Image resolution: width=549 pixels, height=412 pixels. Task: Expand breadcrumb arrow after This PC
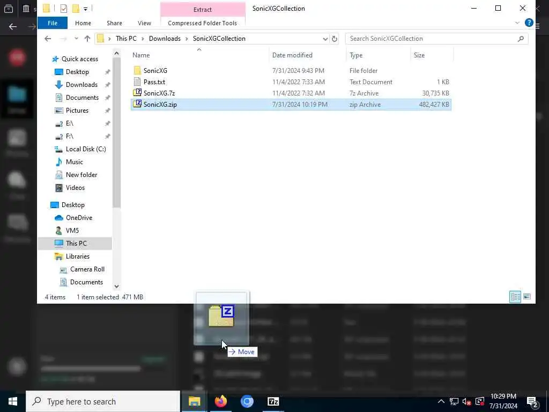(143, 39)
